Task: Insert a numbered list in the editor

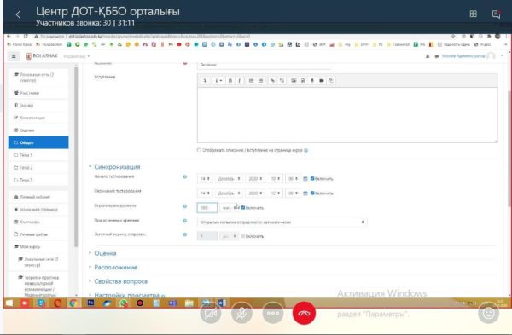Action: coord(260,81)
